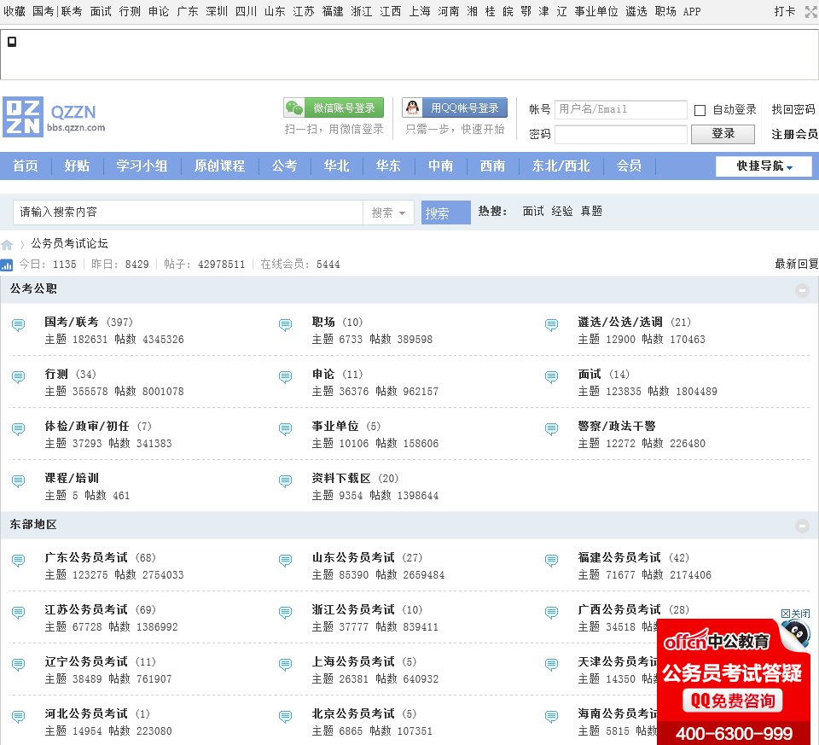The height and width of the screenshot is (745, 819).
Task: Click chat bubble icon beside 福建公务员考试
Action: click(552, 561)
